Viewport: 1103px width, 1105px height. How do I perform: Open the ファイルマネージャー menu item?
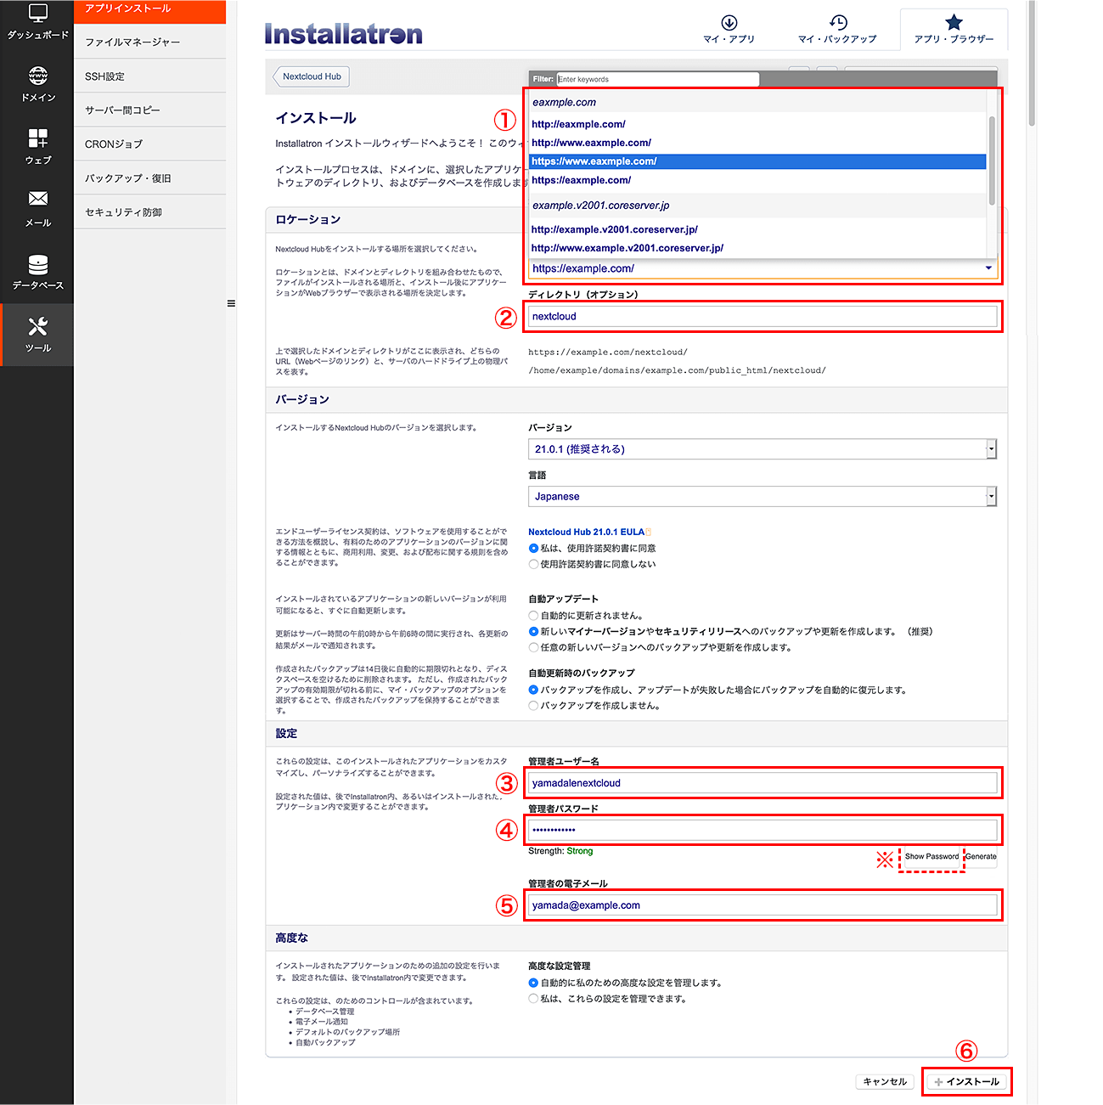coord(149,42)
